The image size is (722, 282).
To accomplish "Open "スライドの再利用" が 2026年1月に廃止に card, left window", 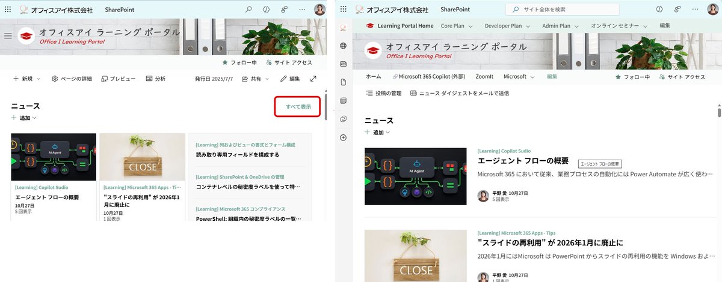I will pyautogui.click(x=142, y=200).
